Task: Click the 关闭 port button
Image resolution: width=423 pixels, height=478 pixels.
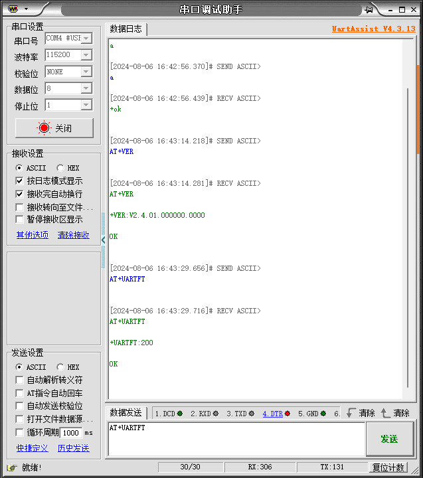Action: coord(54,128)
